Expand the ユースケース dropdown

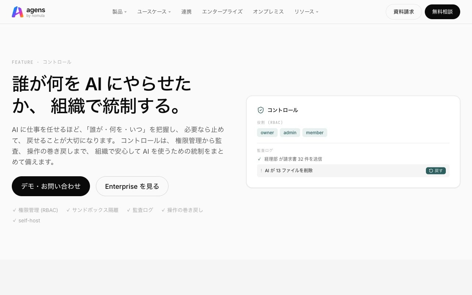(154, 12)
